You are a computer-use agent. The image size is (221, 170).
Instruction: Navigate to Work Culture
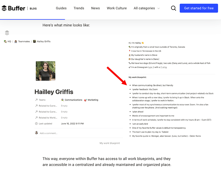(x=117, y=8)
